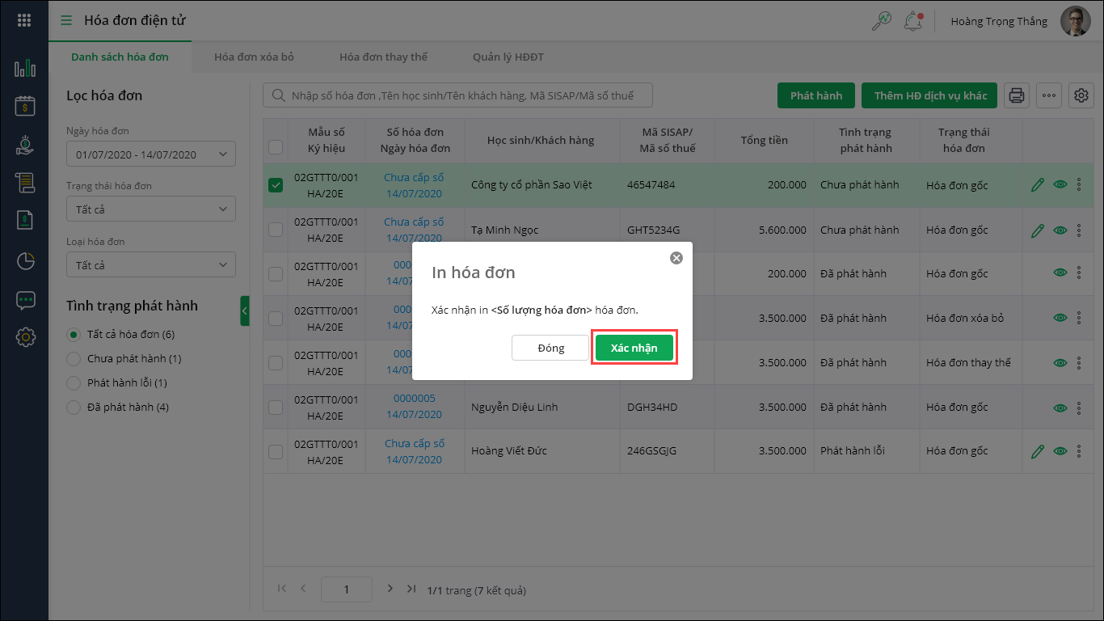Open the hand holding coin sidebar icon

[x=25, y=144]
